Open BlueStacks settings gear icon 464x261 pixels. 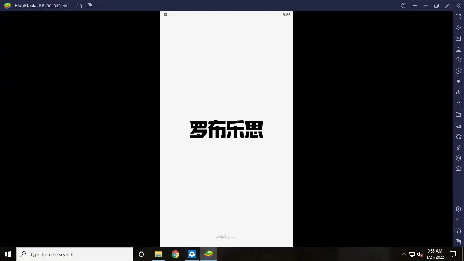coord(458,209)
